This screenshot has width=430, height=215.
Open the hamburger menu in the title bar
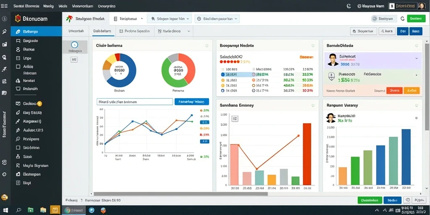click(4, 6)
